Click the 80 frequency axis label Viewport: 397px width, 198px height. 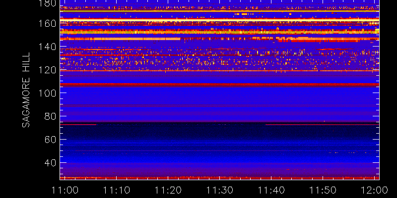(x=50, y=116)
